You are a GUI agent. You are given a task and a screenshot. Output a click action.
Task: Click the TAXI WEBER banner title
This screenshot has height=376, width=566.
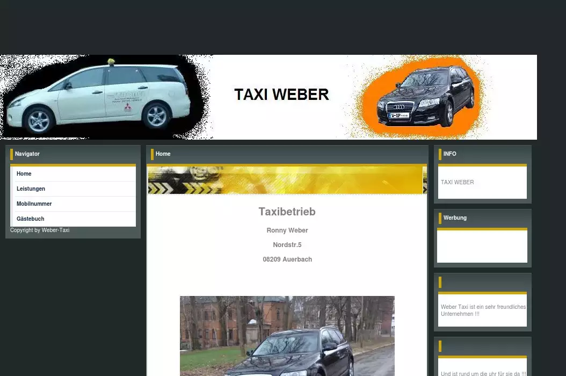pyautogui.click(x=281, y=95)
